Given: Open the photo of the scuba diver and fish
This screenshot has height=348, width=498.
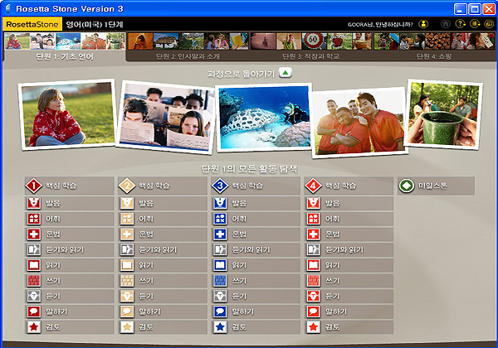Looking at the screenshot, I should 264,118.
